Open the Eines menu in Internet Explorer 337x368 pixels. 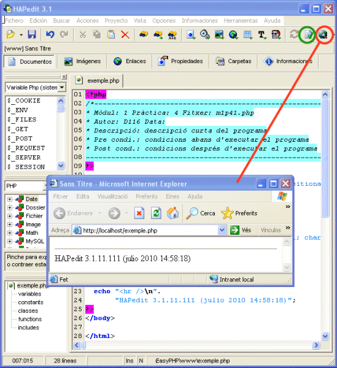172,196
